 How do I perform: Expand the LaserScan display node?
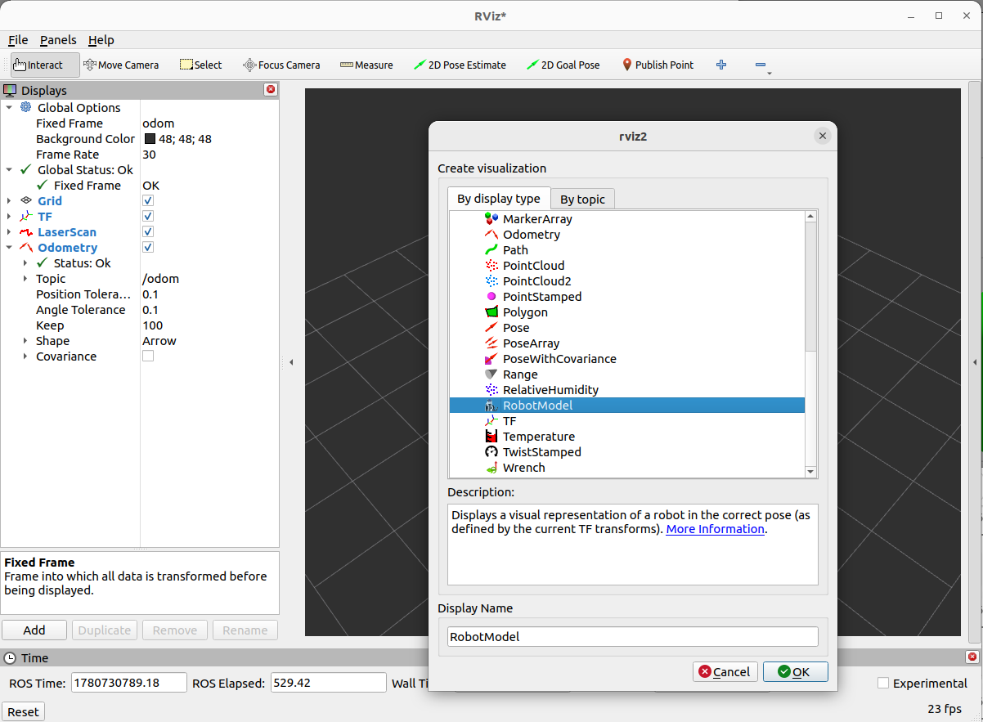click(9, 232)
